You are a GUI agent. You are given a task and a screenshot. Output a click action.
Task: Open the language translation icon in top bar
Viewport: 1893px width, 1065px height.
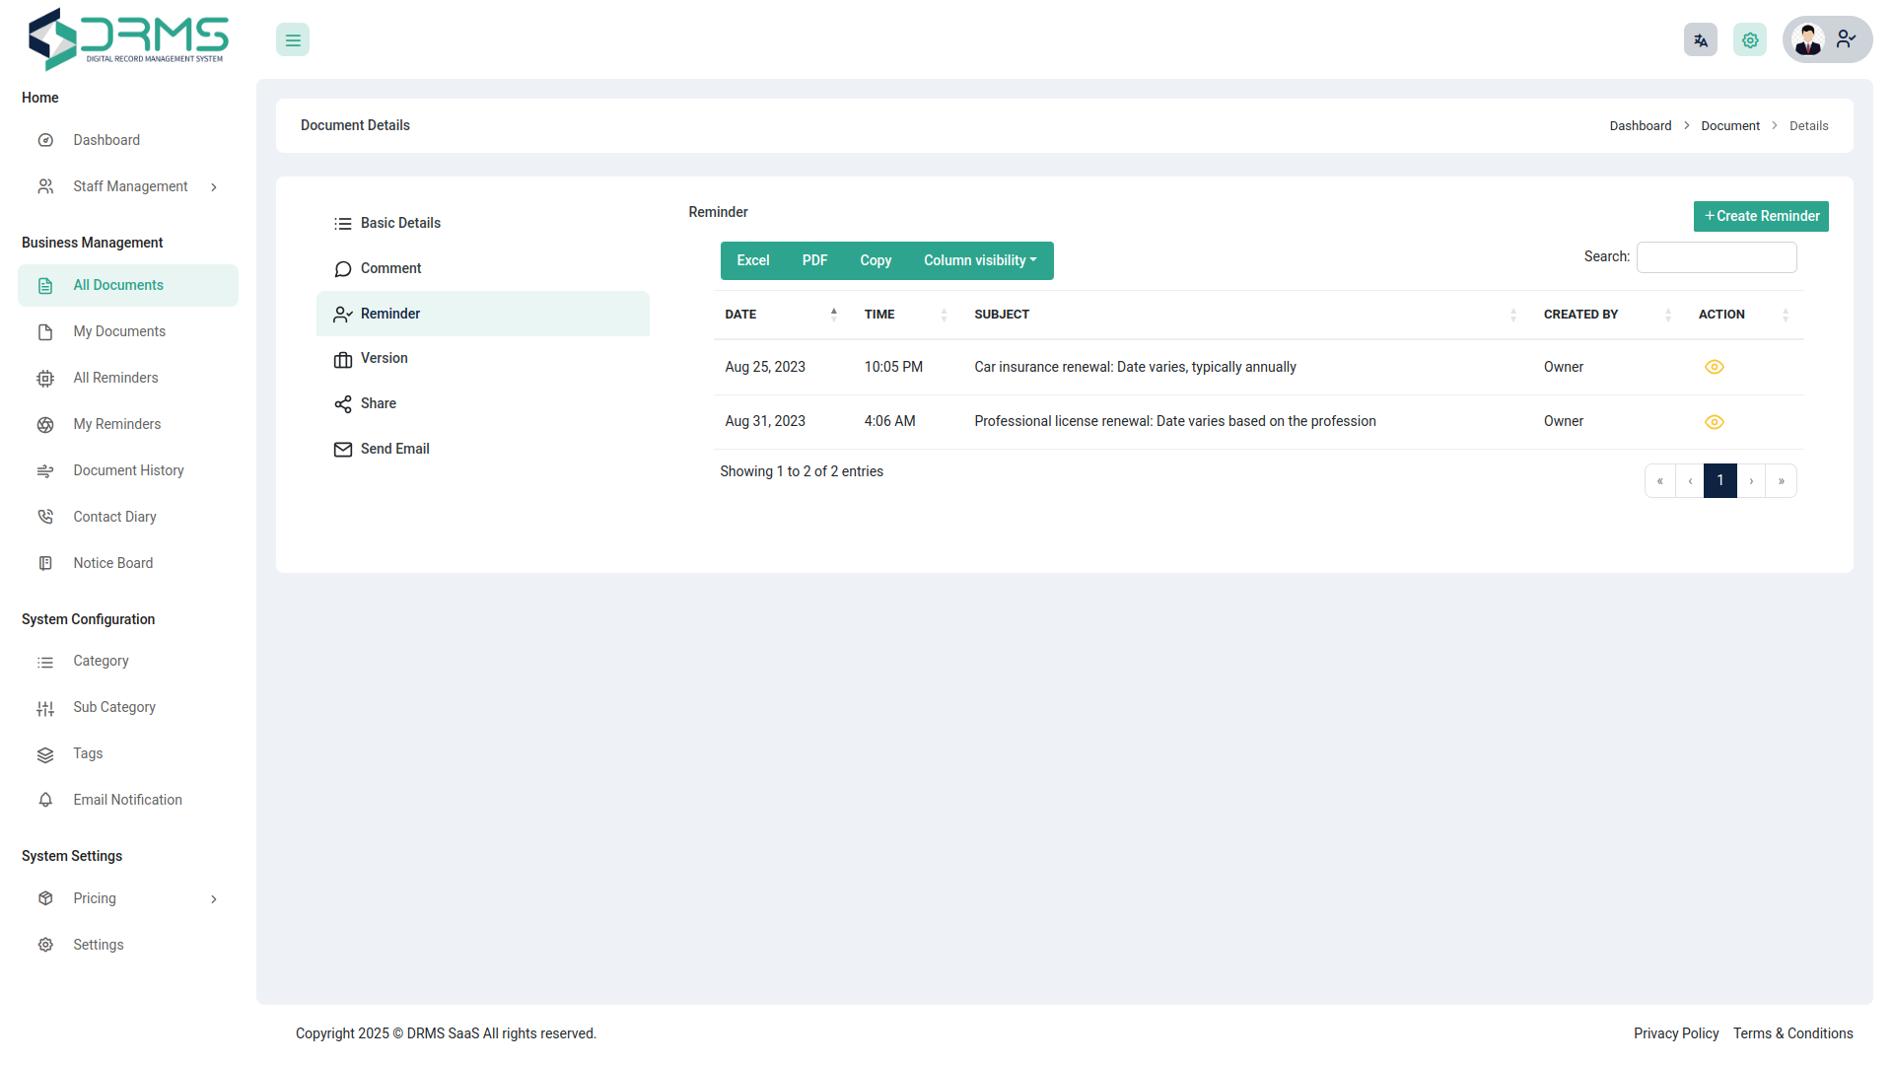tap(1700, 39)
